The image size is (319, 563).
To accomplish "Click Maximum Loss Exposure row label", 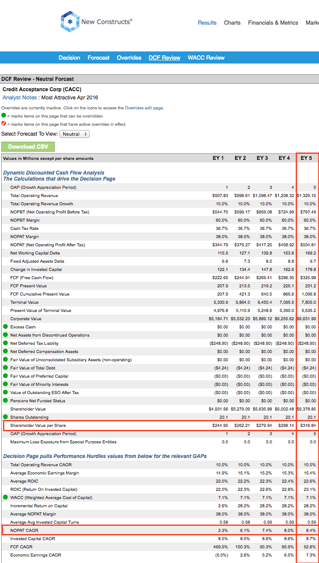I will coord(63,442).
